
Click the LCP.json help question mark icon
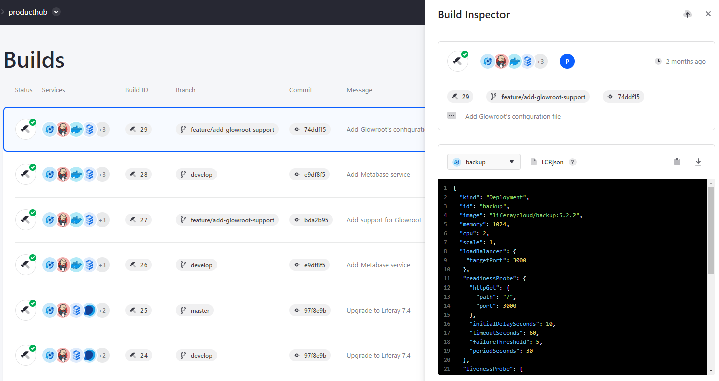tap(572, 162)
